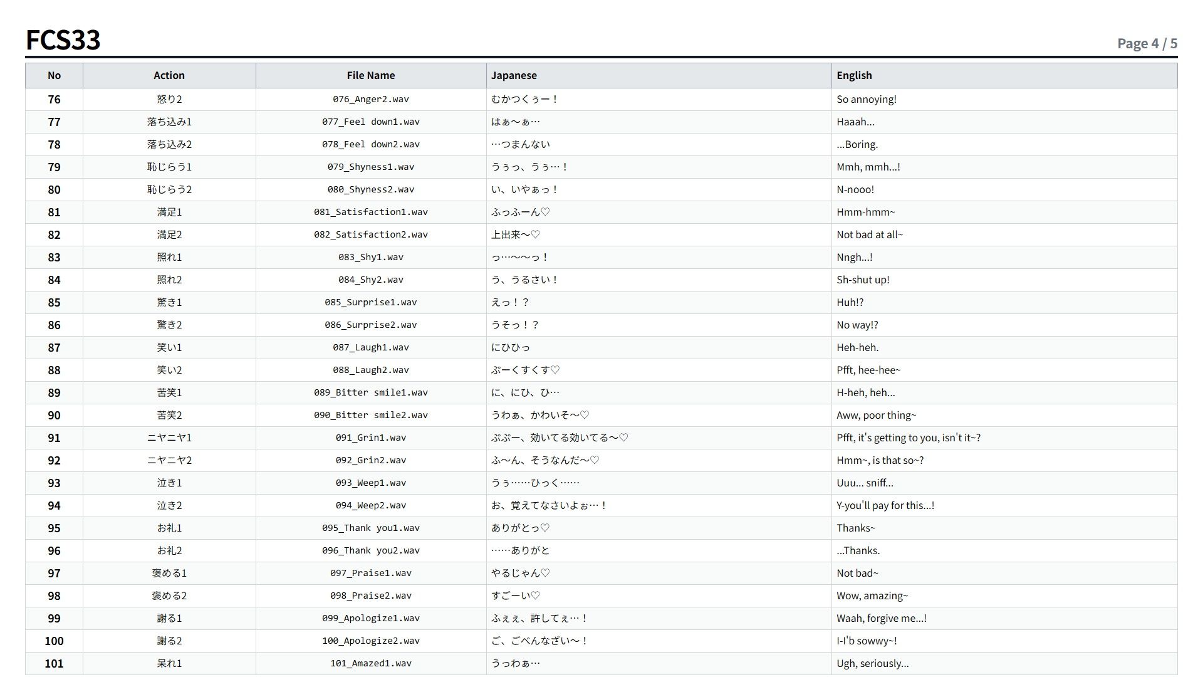Click row number 90

(54, 415)
